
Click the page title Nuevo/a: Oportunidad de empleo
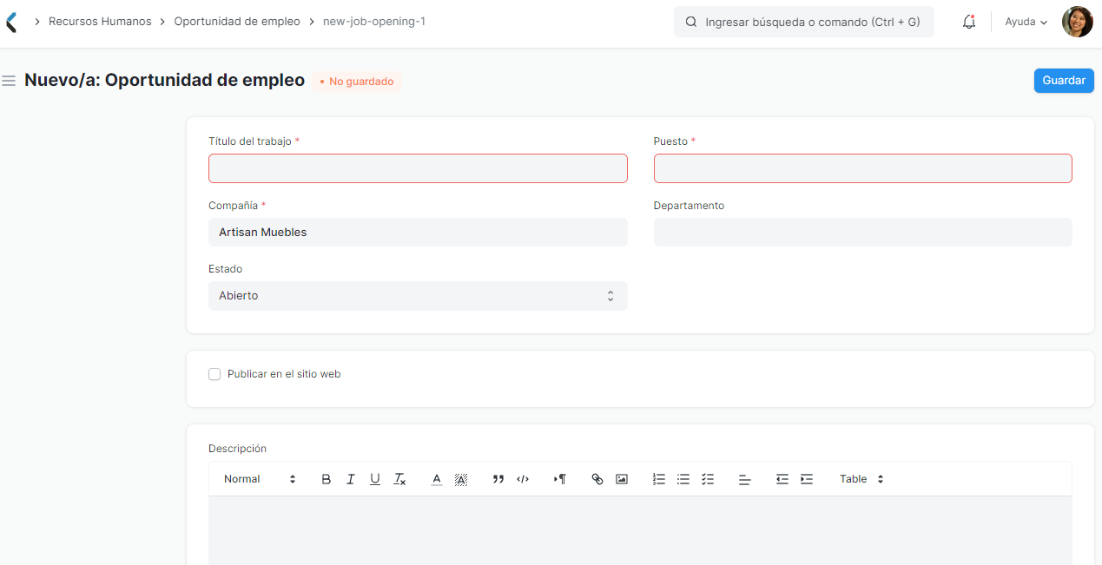point(165,81)
